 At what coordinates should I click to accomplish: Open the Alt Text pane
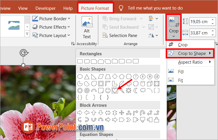click(87, 28)
